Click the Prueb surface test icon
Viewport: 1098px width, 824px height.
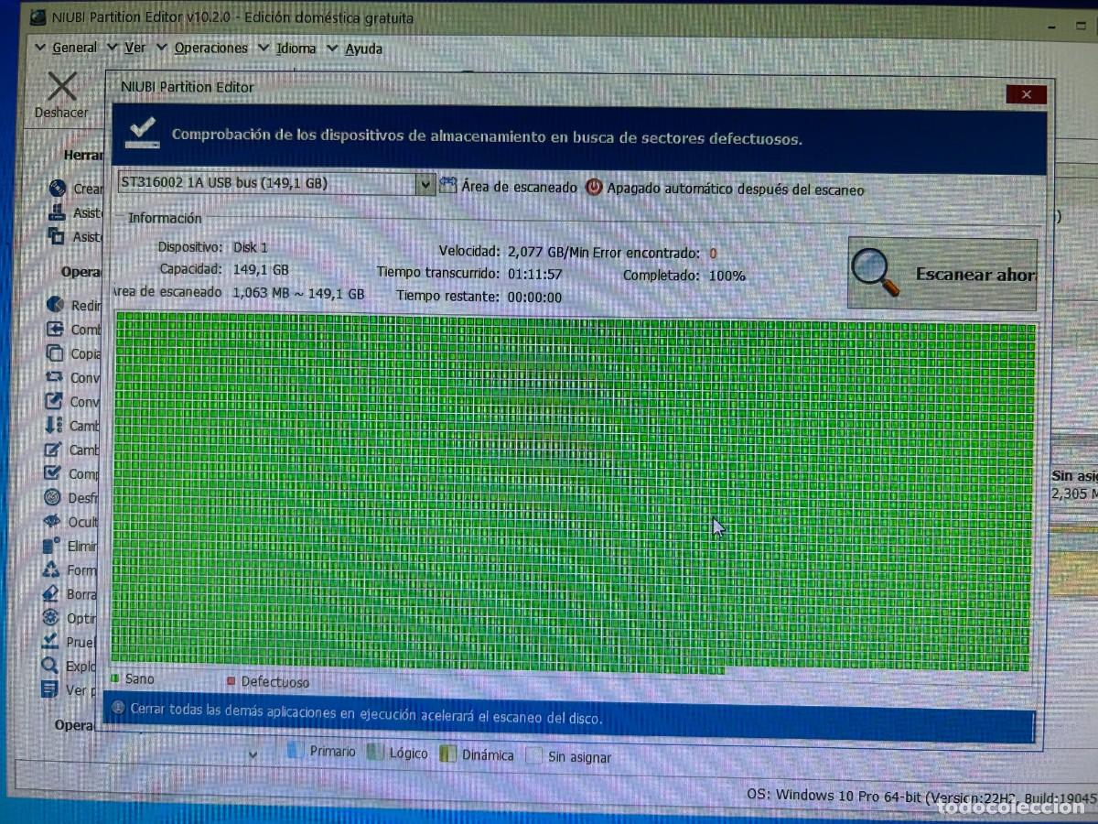tap(50, 642)
